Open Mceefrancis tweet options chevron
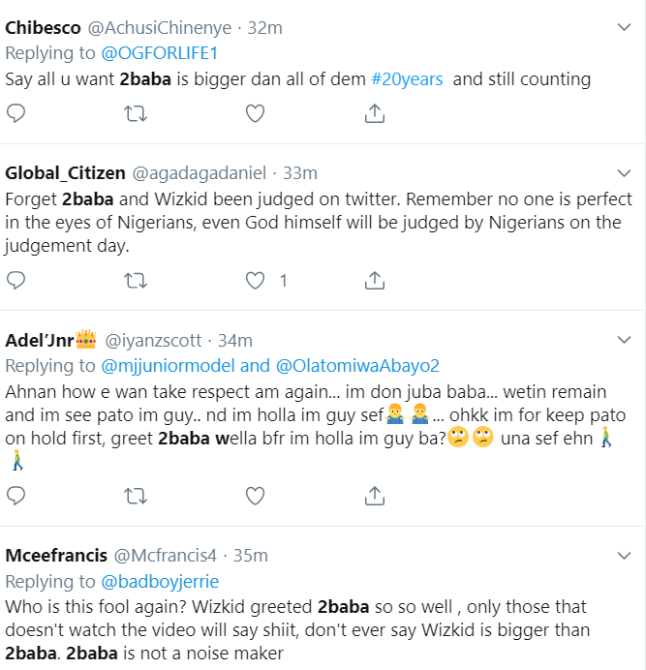646x670 pixels. coord(625,556)
